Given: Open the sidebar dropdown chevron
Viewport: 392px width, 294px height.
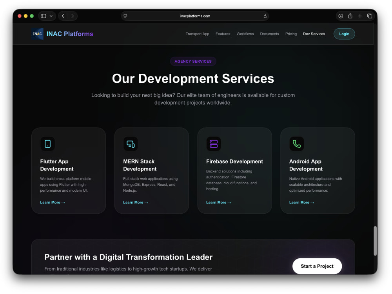Looking at the screenshot, I should click(x=51, y=16).
